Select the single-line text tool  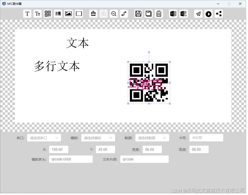[27, 14]
